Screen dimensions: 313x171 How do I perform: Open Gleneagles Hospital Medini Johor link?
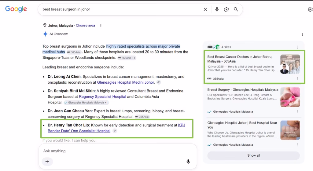(126, 82)
